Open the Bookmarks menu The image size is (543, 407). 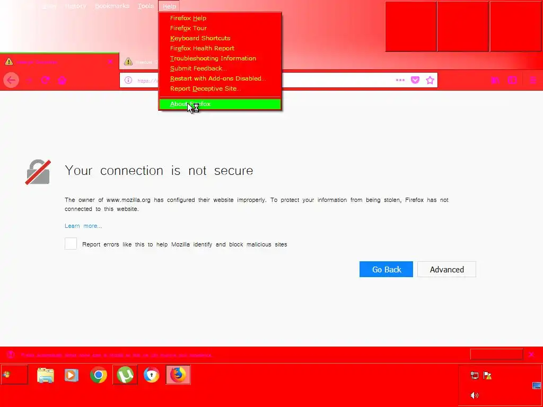(112, 6)
